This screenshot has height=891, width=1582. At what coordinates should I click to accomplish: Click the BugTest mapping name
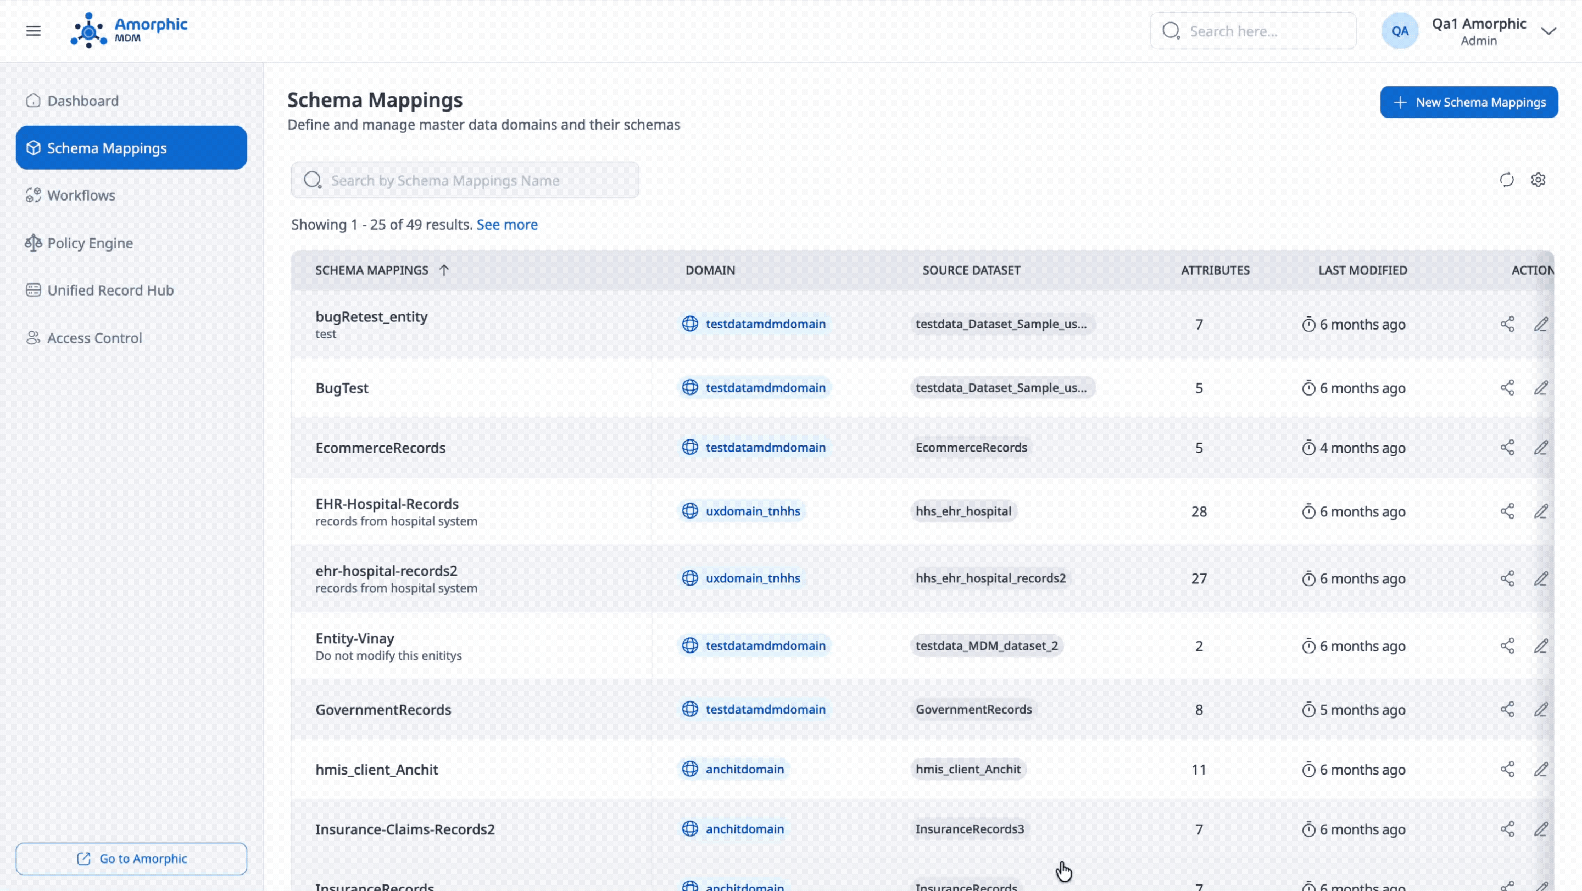click(342, 388)
